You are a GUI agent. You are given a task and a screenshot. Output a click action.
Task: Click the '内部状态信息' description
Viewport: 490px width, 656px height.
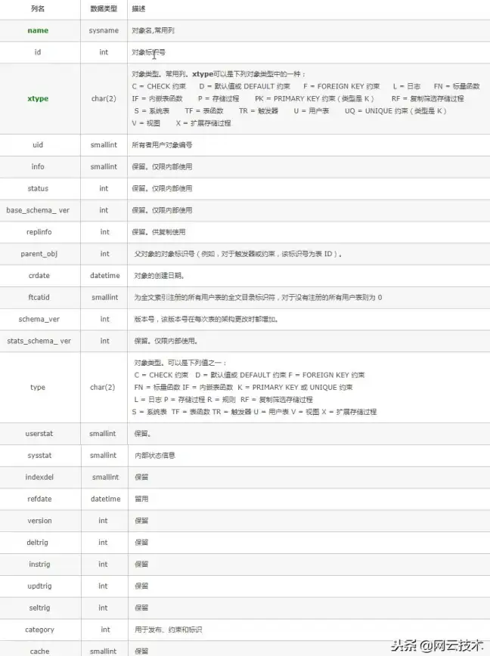(155, 456)
